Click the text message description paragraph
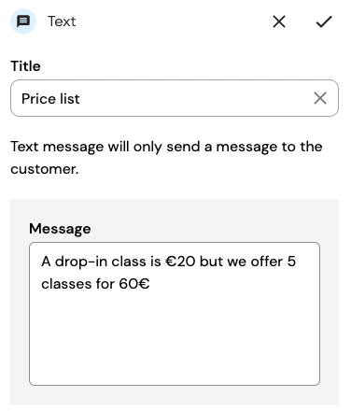Image resolution: width=351 pixels, height=411 pixels. [166, 158]
